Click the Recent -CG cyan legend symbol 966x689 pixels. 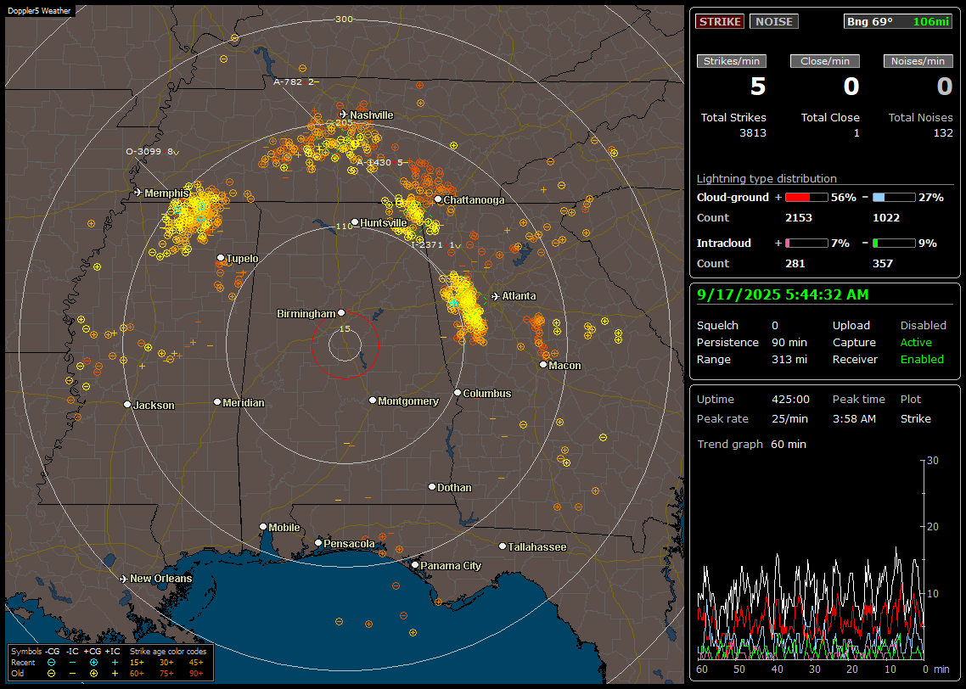[x=51, y=663]
